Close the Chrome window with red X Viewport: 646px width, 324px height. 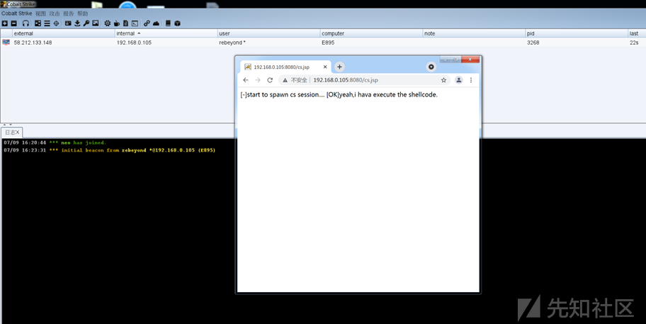[x=470, y=60]
